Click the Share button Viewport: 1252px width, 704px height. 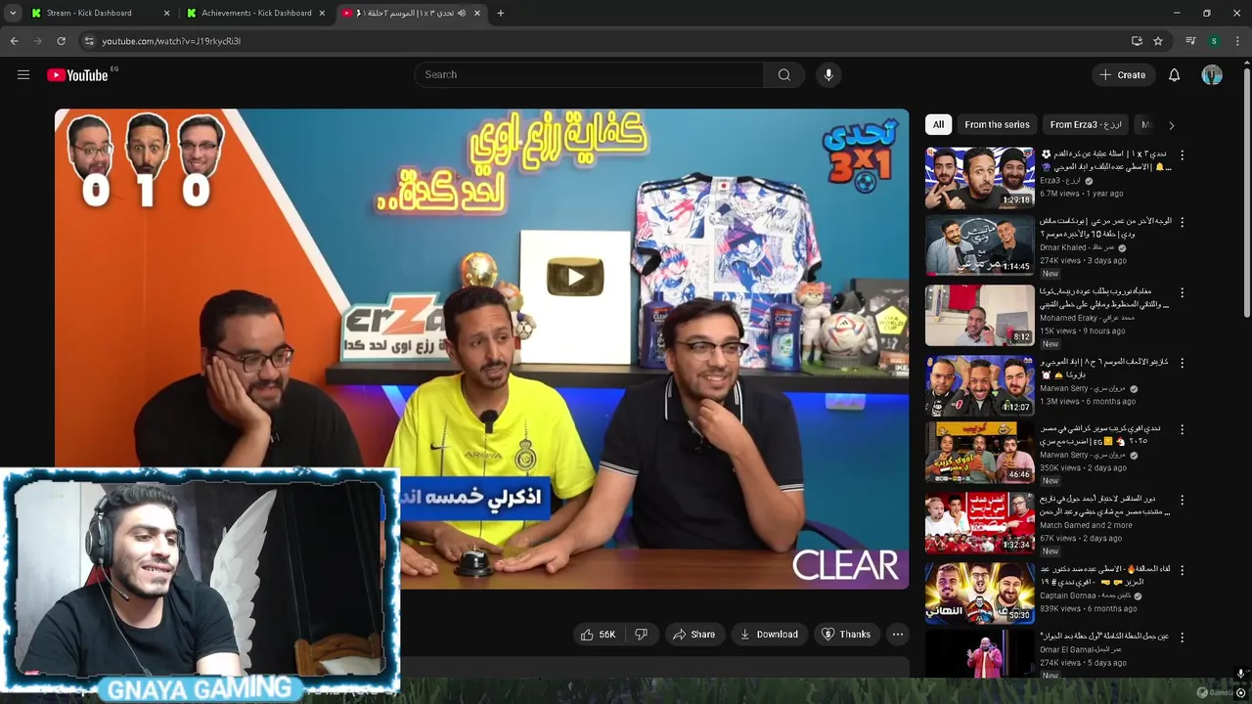click(693, 635)
